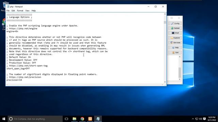
Task: Click text '; https://php.net/short-open-tag'
Action: (27, 66)
